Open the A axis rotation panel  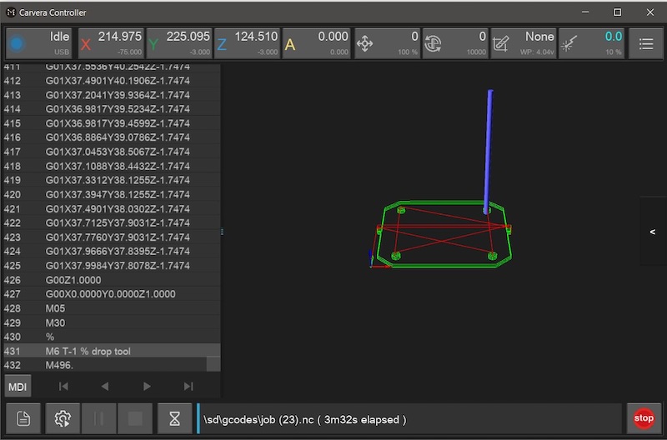[317, 44]
